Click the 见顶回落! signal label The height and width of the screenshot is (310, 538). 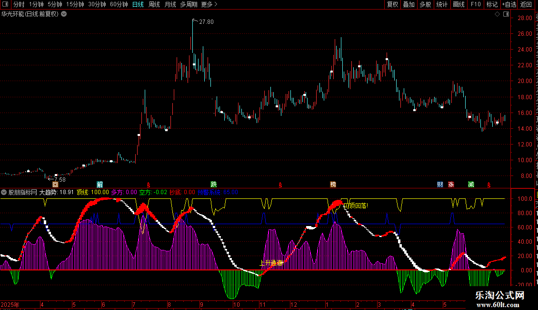[356, 206]
